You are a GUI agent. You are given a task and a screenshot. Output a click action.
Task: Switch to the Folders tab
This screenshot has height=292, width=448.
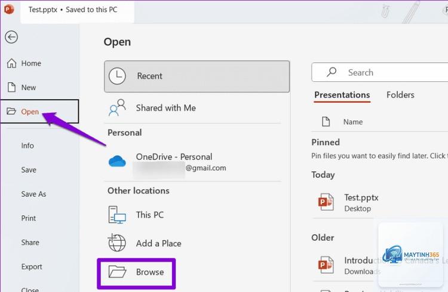tap(400, 95)
